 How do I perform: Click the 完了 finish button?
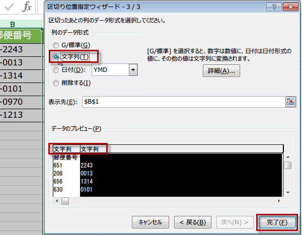pos(276,222)
